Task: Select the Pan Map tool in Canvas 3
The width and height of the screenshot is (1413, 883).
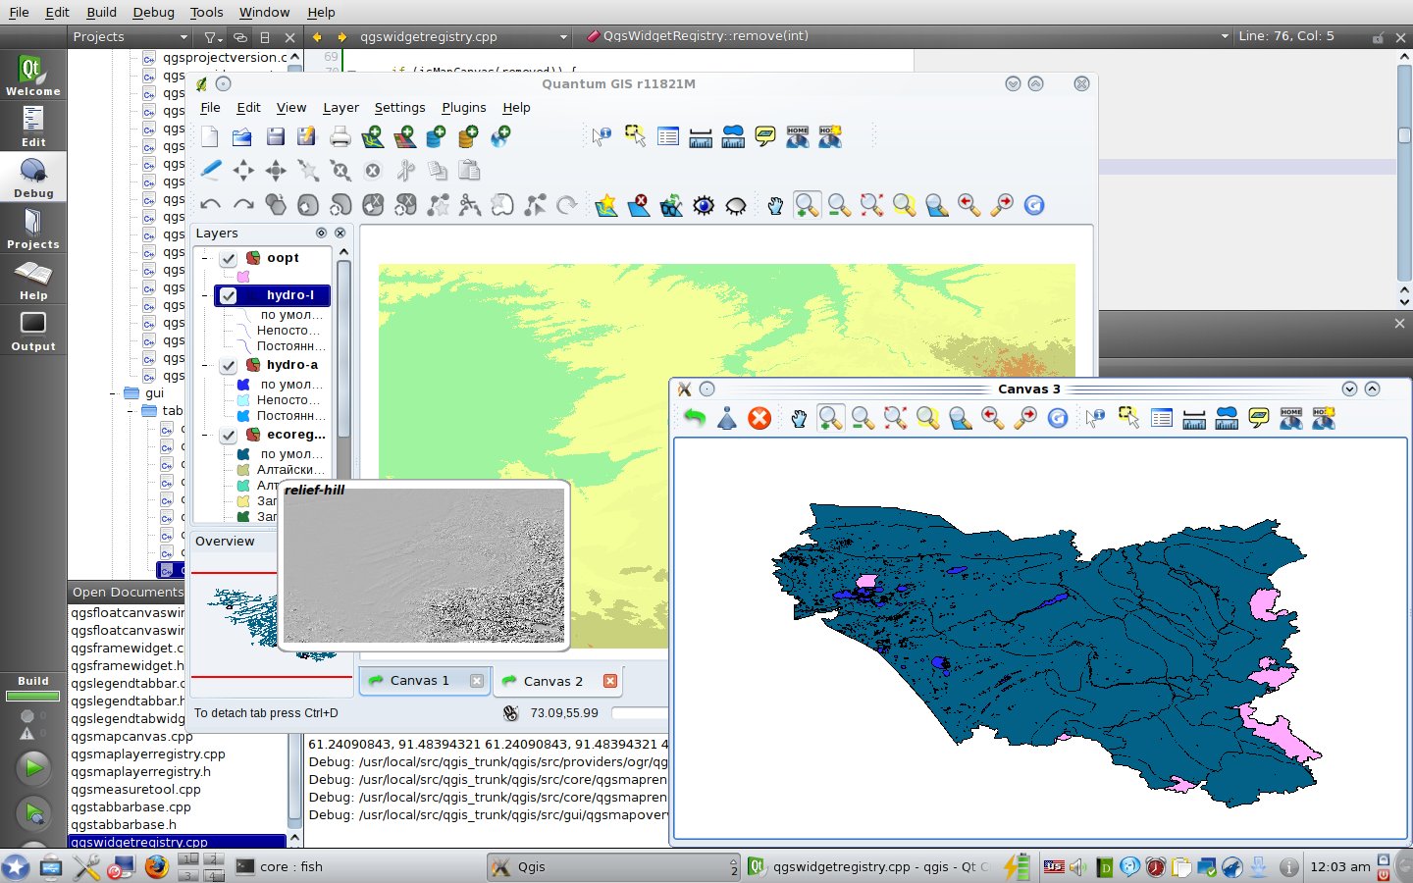Action: pyautogui.click(x=799, y=418)
